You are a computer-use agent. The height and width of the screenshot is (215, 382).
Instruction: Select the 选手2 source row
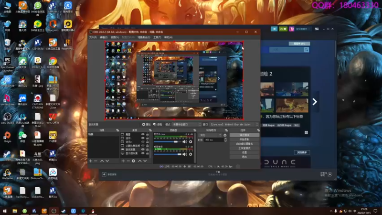pos(135,141)
